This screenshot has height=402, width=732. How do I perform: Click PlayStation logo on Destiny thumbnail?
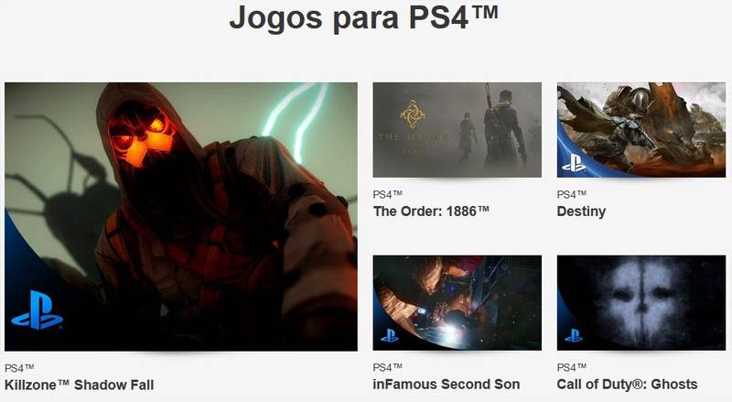(574, 163)
